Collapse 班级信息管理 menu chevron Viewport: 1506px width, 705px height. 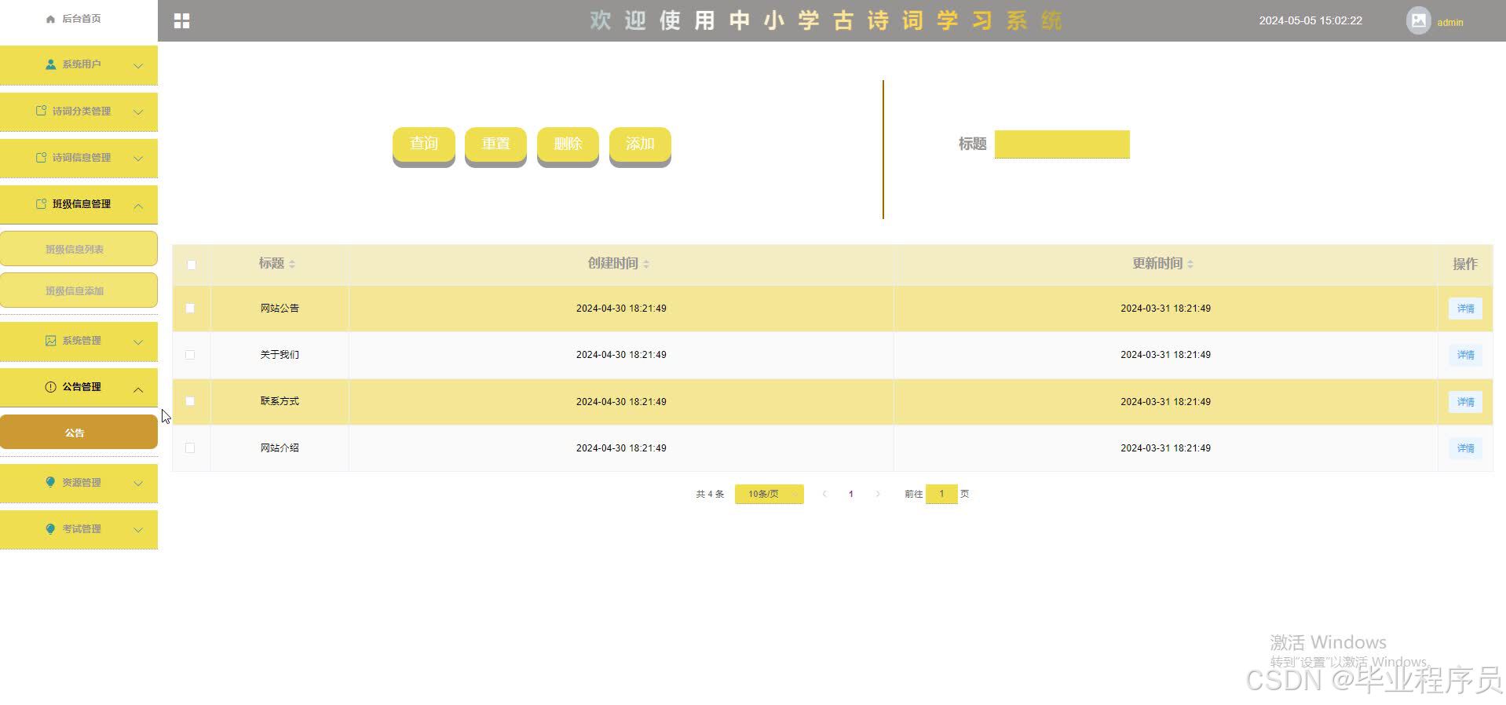138,206
